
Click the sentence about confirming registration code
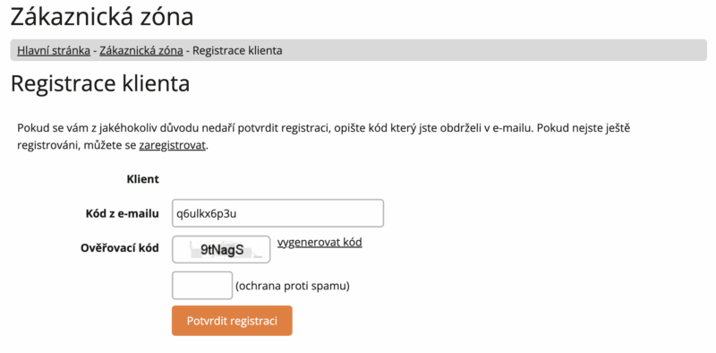[276, 128]
